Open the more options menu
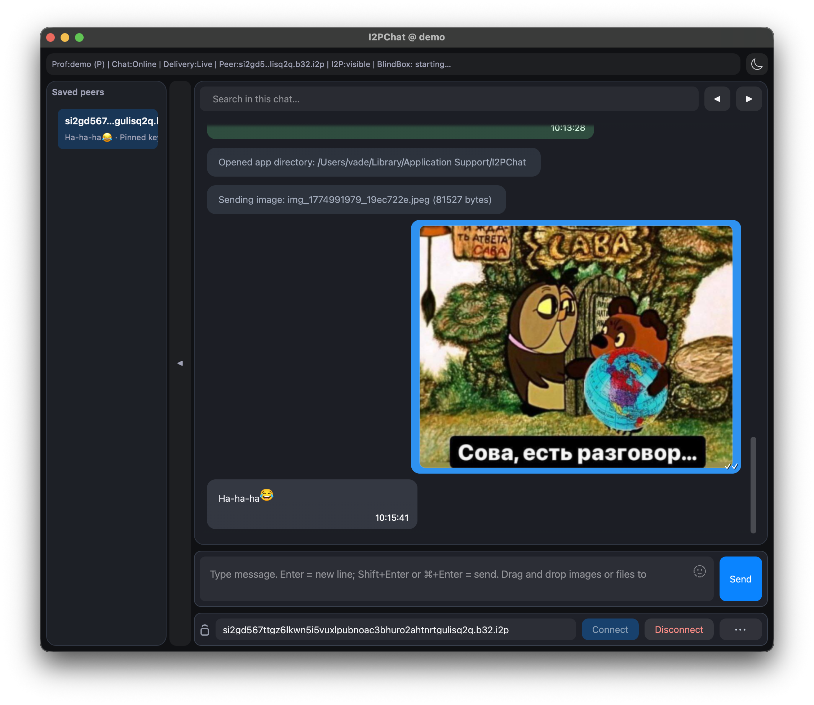The height and width of the screenshot is (705, 814). coord(740,629)
